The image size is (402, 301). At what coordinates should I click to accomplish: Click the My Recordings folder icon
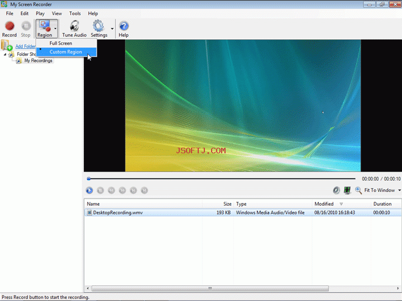click(19, 61)
